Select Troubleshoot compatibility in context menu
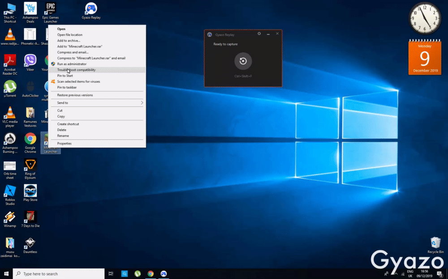448x279 pixels. tap(76, 70)
